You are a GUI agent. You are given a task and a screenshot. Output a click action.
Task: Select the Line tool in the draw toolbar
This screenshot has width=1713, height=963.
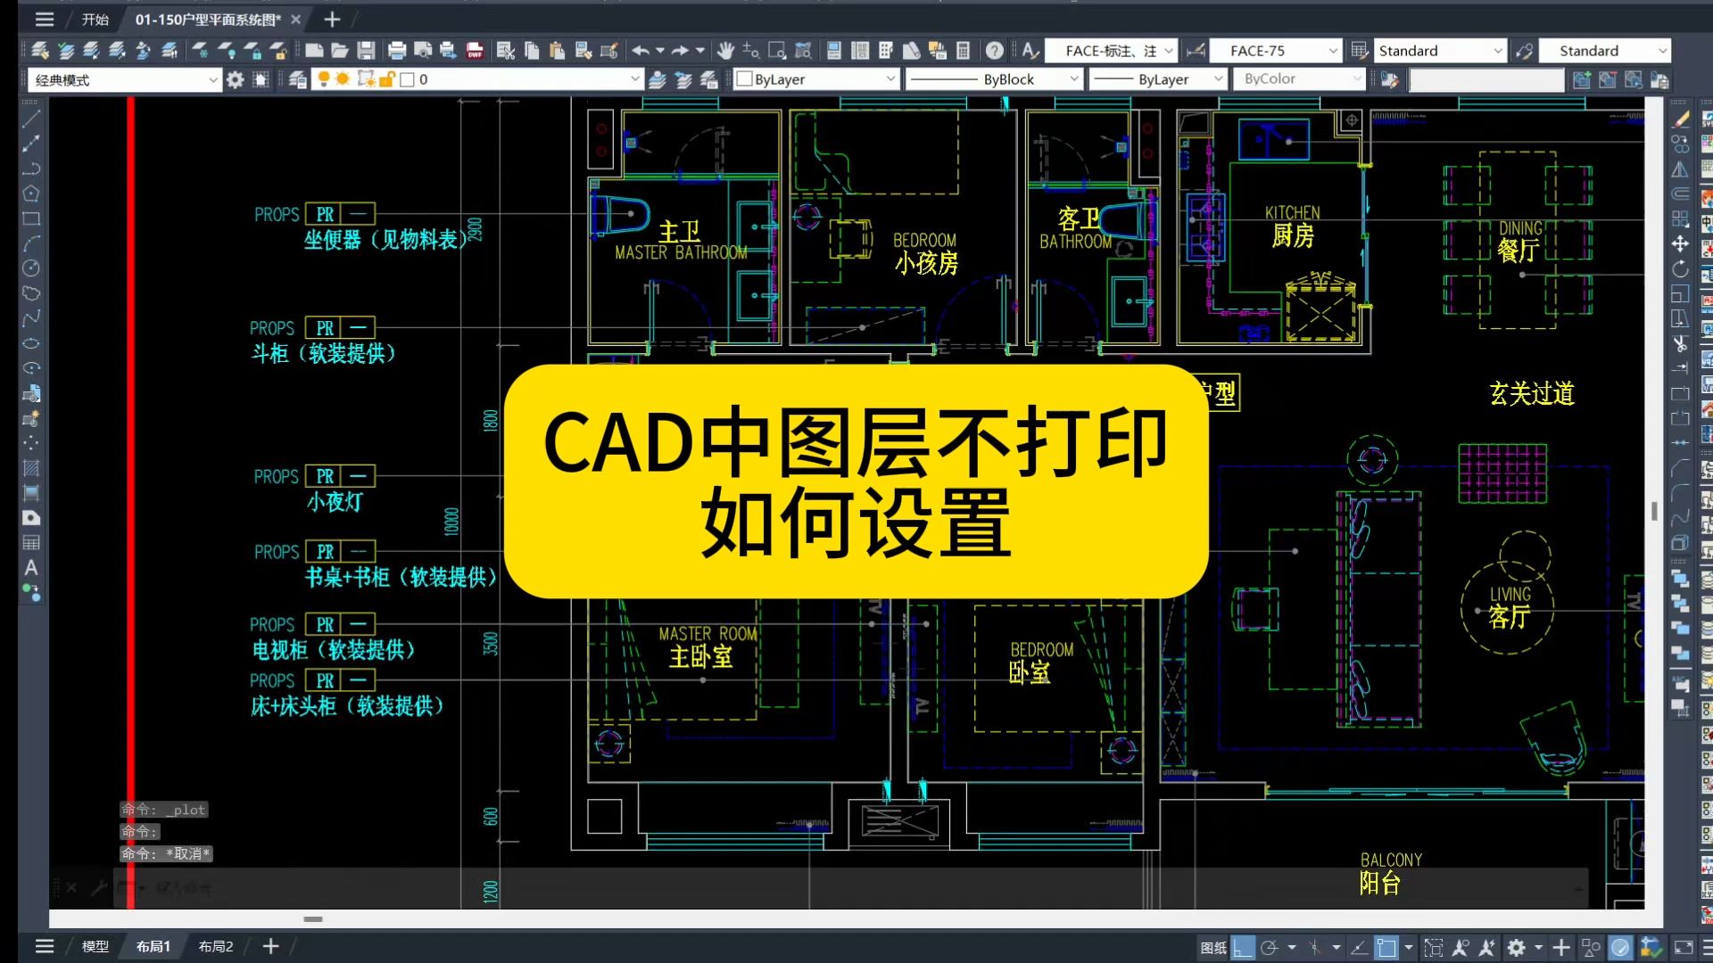[x=31, y=119]
